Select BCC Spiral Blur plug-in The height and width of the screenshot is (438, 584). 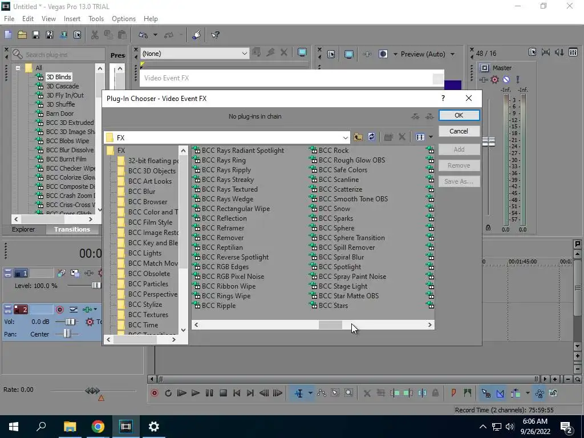[341, 257]
